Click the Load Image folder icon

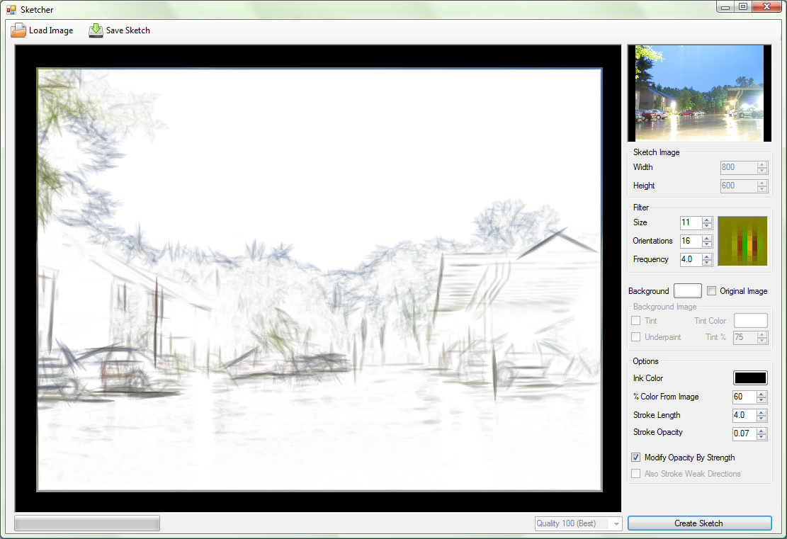(18, 30)
